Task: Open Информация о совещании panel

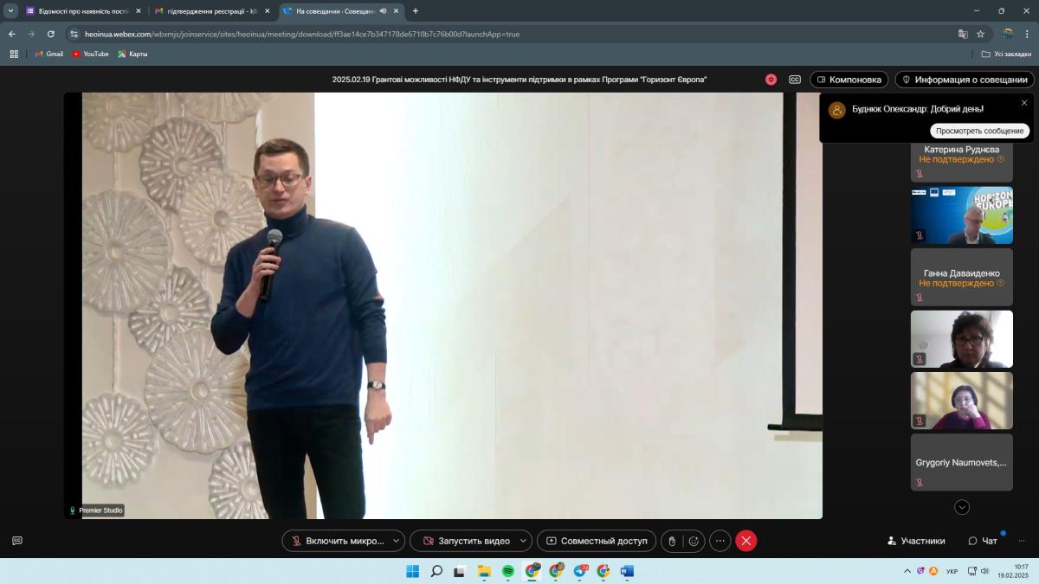Action: (965, 80)
